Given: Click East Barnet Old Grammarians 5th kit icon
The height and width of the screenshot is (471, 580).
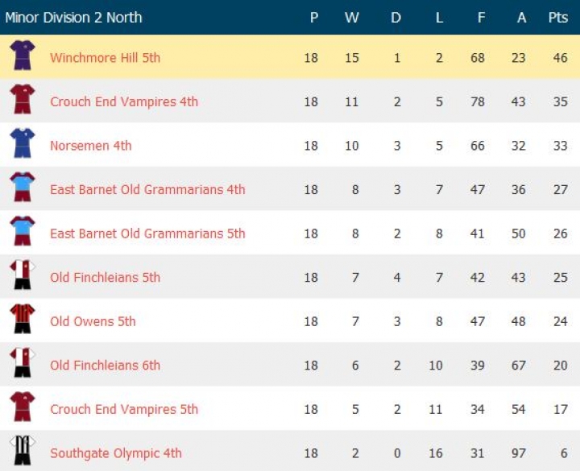Looking at the screenshot, I should click(22, 231).
